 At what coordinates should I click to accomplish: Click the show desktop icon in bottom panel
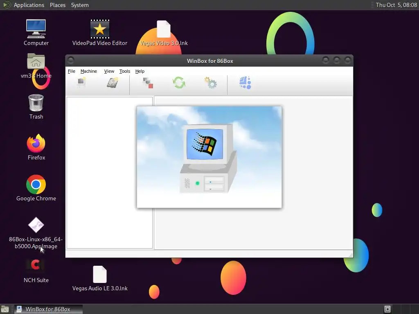point(5,309)
